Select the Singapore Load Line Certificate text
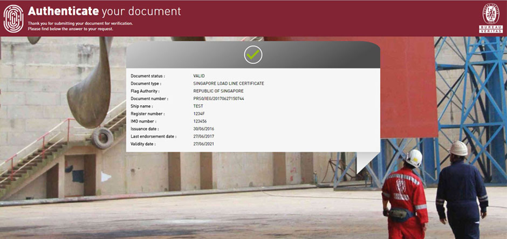 [x=228, y=84]
